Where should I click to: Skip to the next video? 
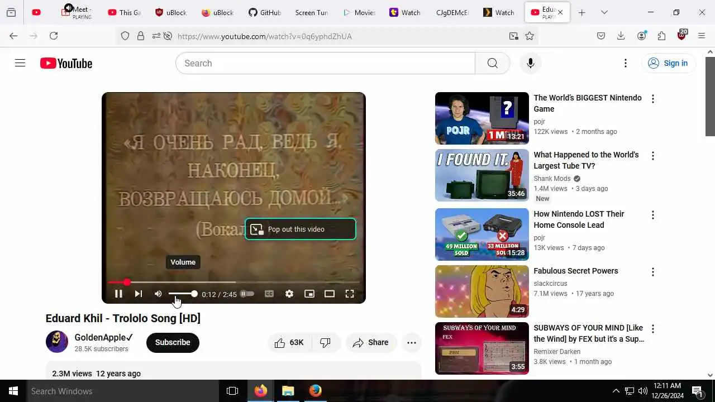139,294
